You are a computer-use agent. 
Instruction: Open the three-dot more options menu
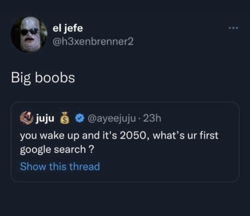click(x=233, y=28)
